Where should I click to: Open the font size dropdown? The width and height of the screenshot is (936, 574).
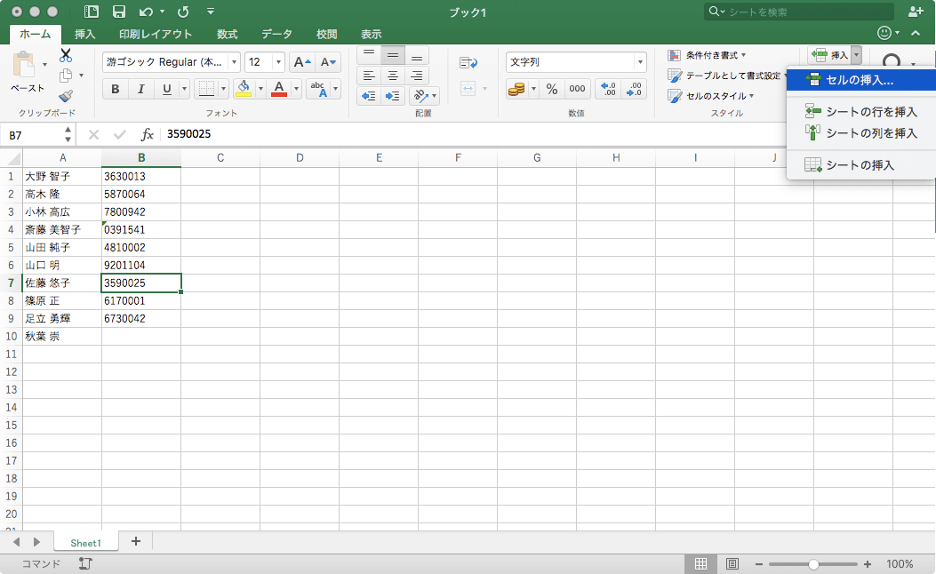[x=278, y=62]
